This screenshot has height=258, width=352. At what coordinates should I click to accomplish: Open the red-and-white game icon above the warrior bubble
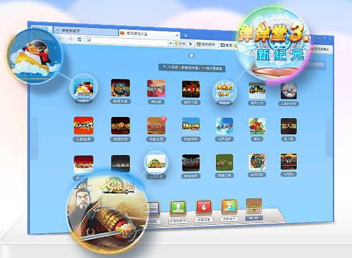tap(83, 164)
